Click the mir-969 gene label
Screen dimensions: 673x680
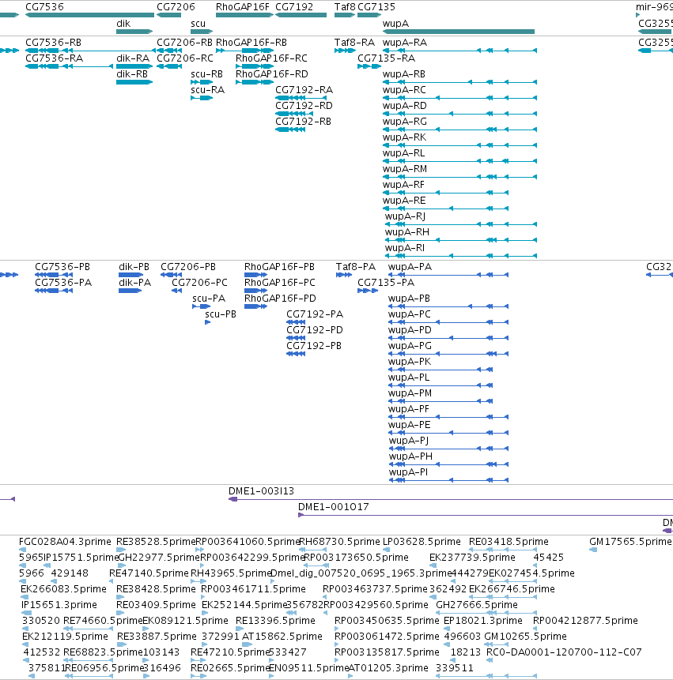654,7
